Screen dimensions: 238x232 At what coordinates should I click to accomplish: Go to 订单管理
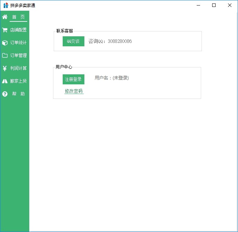pyautogui.click(x=18, y=55)
